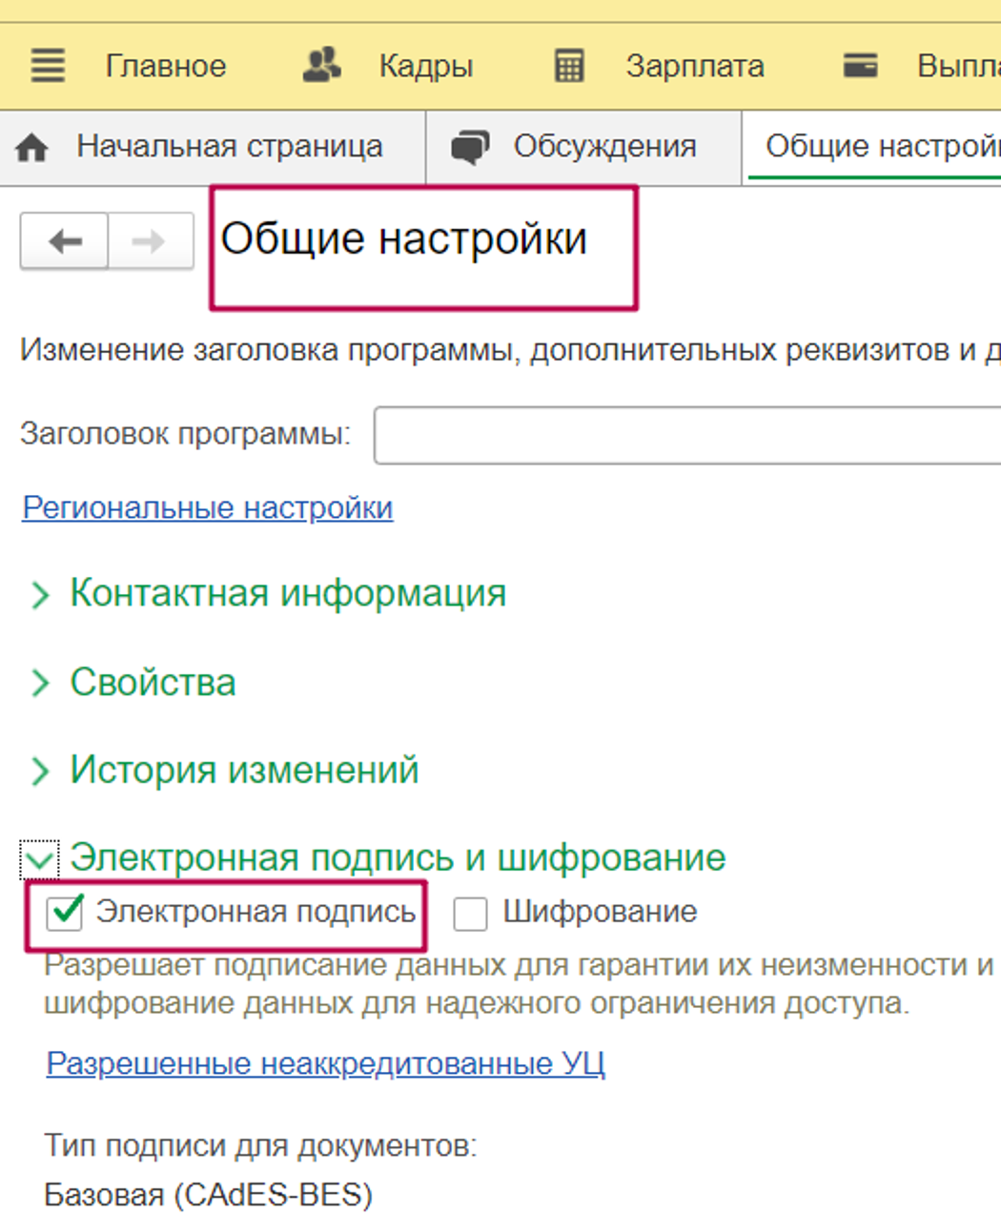Open Разрешенные неаккредитованные УЦ link
This screenshot has height=1215, width=1001.
pyautogui.click(x=325, y=1062)
